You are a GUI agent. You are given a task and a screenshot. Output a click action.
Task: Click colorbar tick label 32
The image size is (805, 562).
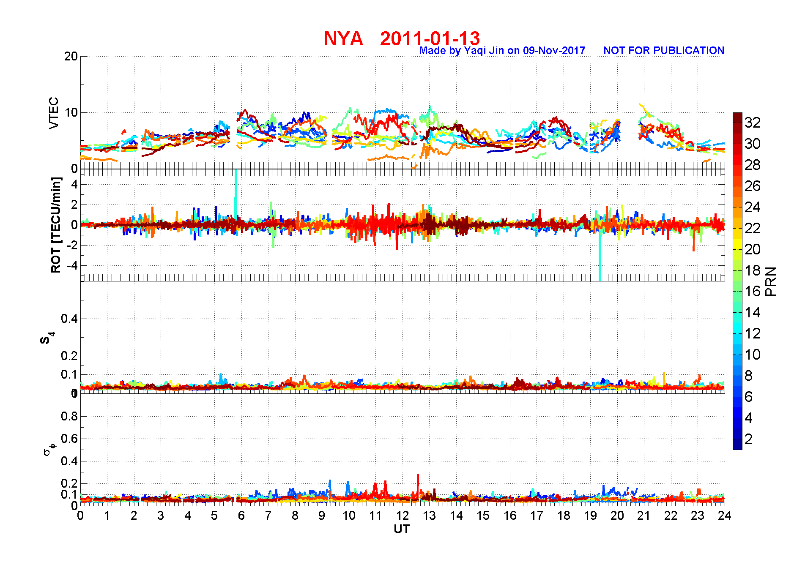(753, 123)
